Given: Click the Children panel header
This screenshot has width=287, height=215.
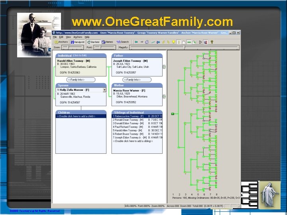Looking at the screenshot, I should pyautogui.click(x=81, y=112).
